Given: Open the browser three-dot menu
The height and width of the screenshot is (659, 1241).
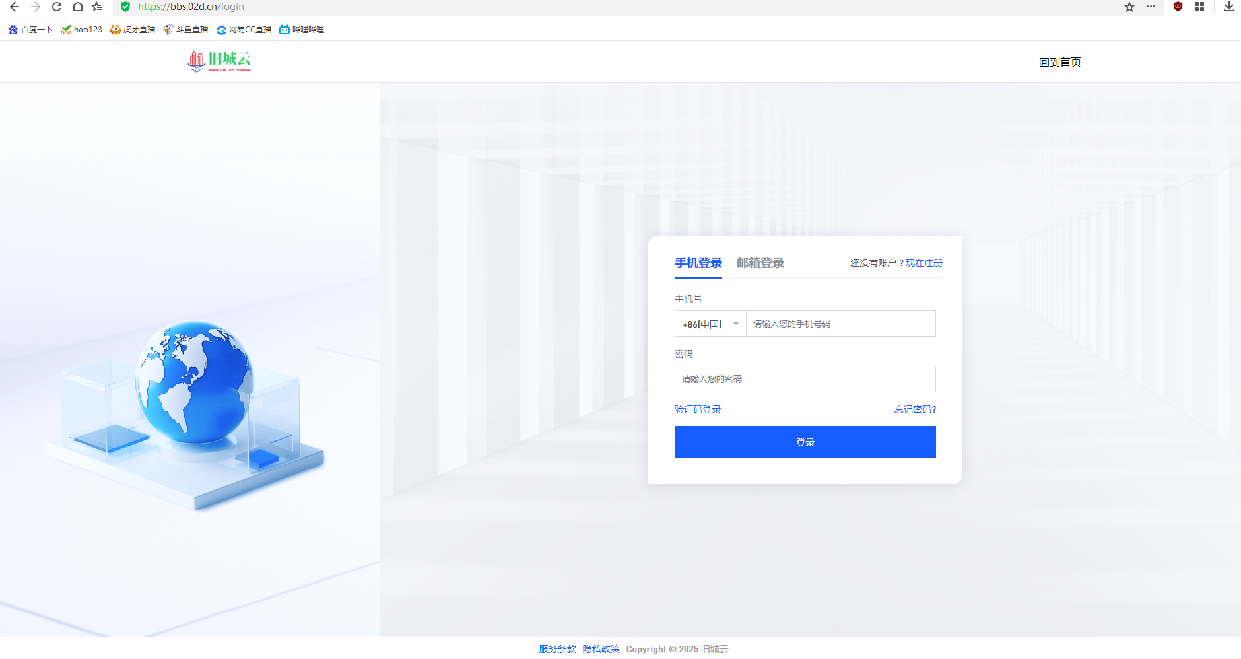Looking at the screenshot, I should (1151, 7).
